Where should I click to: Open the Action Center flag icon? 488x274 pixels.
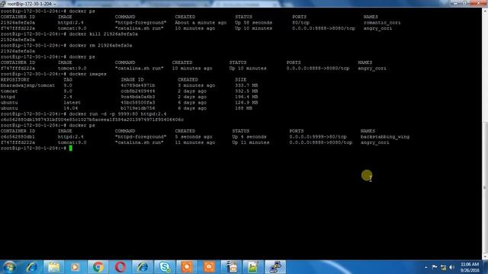435,267
